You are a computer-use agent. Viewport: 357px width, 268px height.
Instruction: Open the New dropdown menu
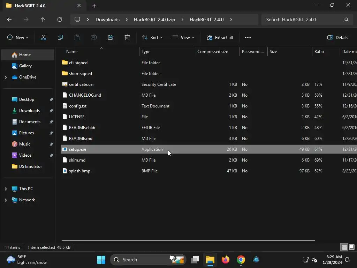(x=18, y=38)
